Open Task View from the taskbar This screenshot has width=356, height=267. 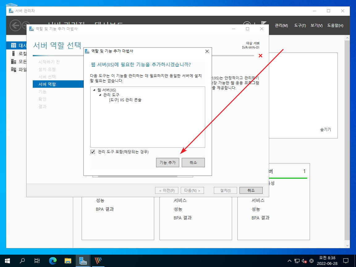click(37, 261)
